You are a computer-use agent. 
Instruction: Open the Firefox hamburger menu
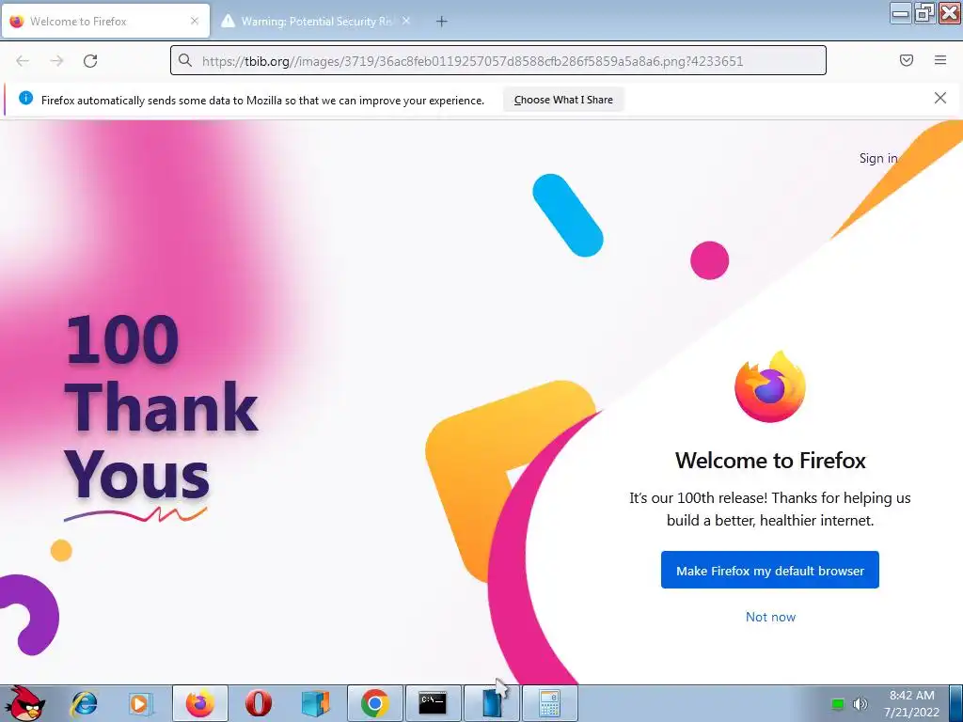click(939, 60)
